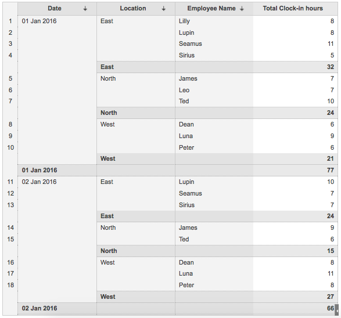Click the Date column header label

55,8
